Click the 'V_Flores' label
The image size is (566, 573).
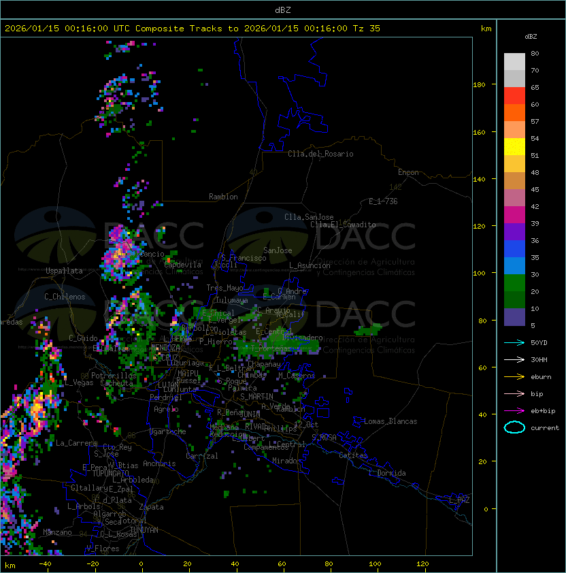[x=103, y=549]
